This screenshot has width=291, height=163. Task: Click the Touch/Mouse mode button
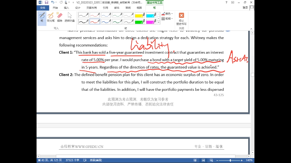pos(66,2)
